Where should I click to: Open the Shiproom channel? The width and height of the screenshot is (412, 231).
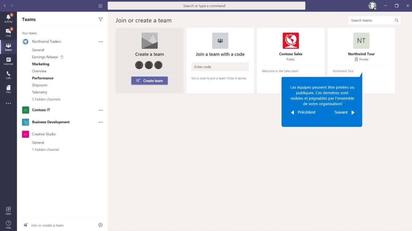point(39,85)
